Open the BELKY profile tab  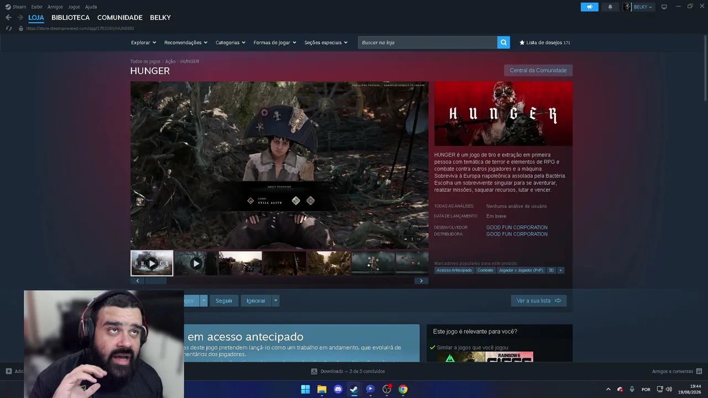(x=160, y=18)
